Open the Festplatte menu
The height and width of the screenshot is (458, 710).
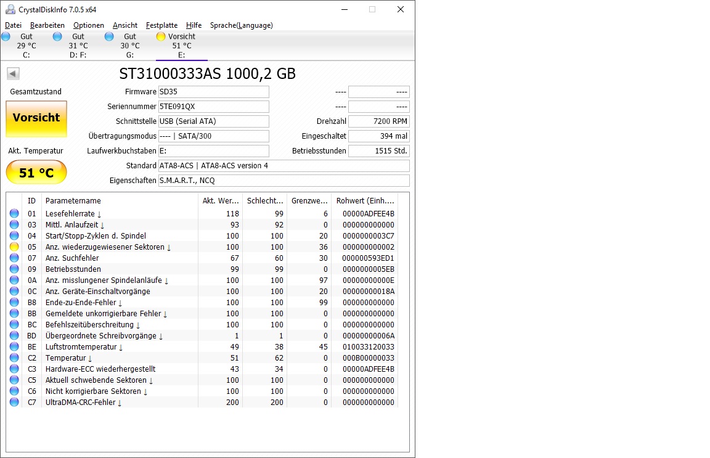tap(161, 25)
